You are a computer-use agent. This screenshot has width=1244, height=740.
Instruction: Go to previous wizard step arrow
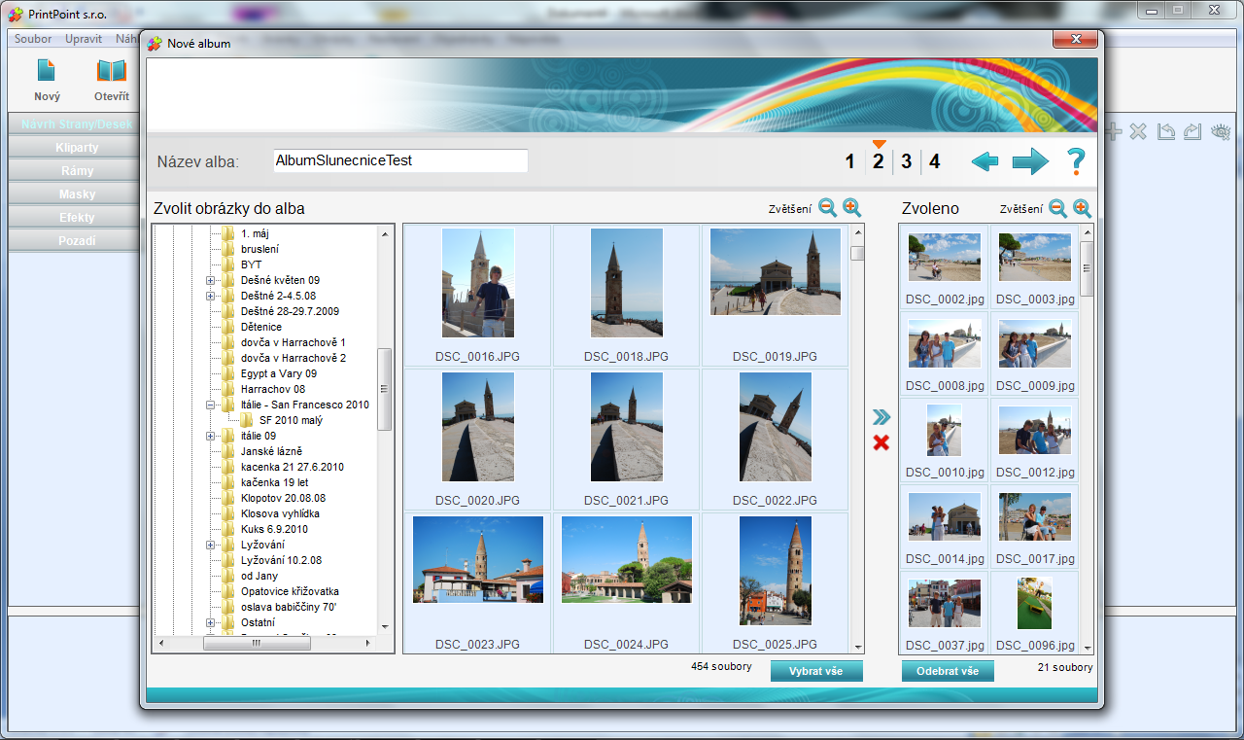tap(985, 161)
